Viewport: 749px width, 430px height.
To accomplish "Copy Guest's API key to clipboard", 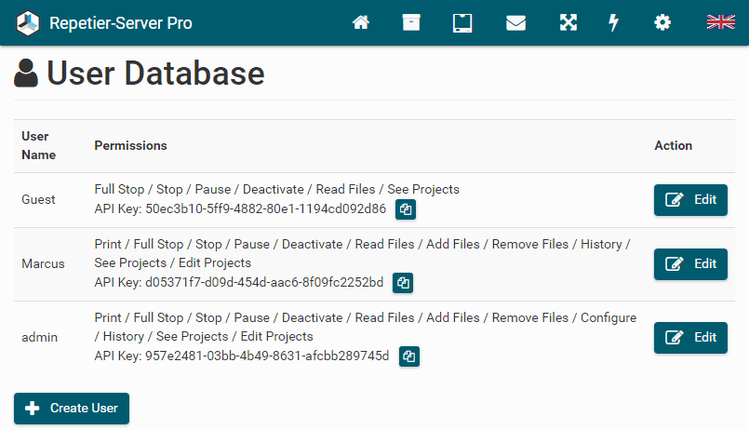I will click(x=405, y=209).
